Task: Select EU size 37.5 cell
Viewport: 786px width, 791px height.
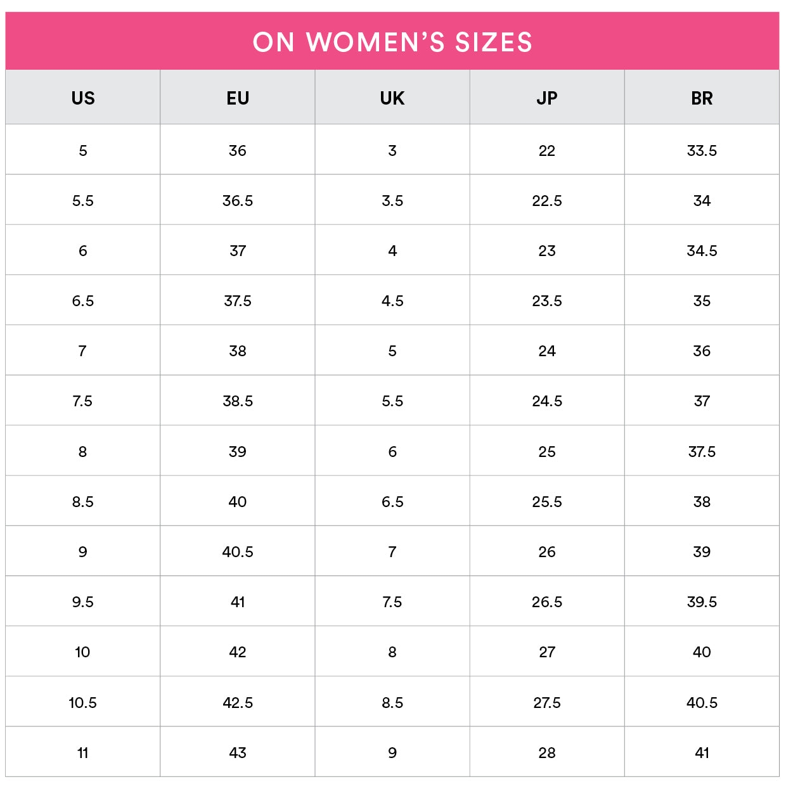Action: (238, 301)
